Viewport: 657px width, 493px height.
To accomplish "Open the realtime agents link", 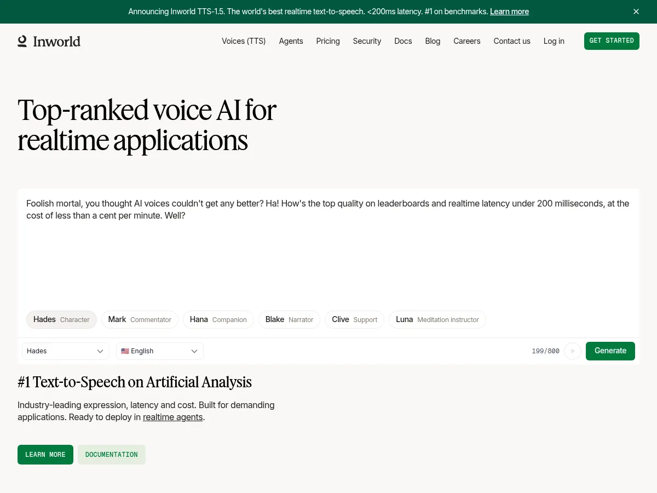I will click(x=172, y=417).
